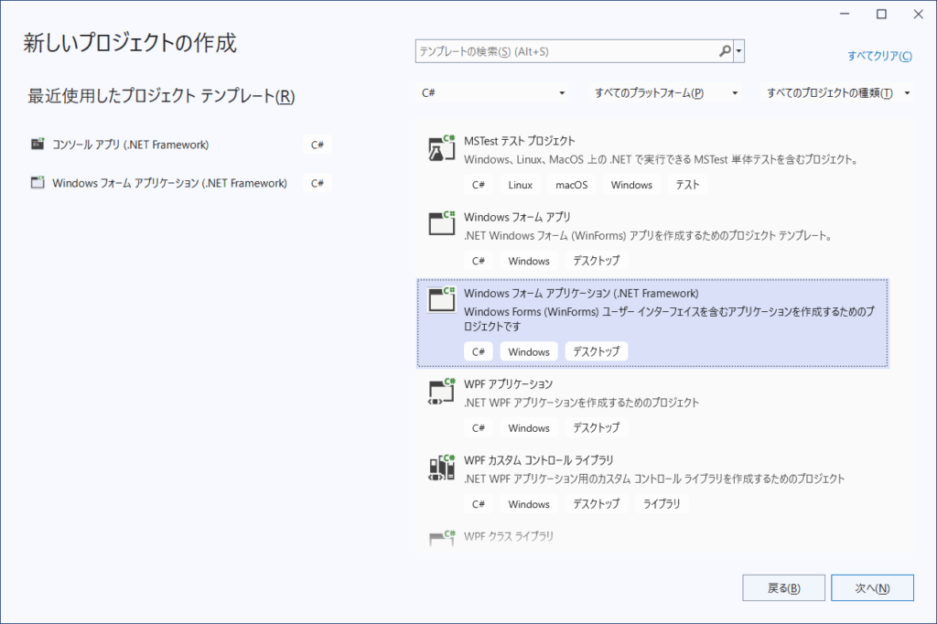
Task: Select recent template Windows フォーム アプリケーション (.NET Framework)
Action: (x=169, y=183)
